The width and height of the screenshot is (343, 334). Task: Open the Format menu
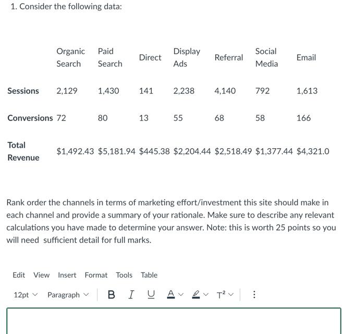(x=96, y=275)
